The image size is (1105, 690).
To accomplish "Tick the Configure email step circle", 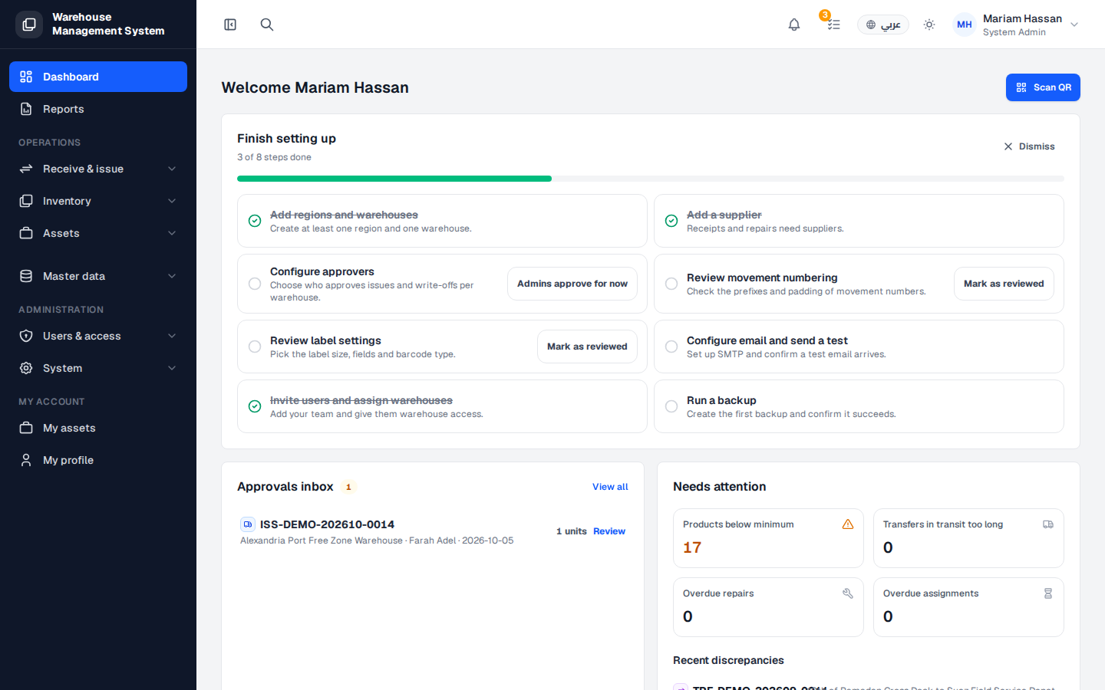I will point(671,347).
